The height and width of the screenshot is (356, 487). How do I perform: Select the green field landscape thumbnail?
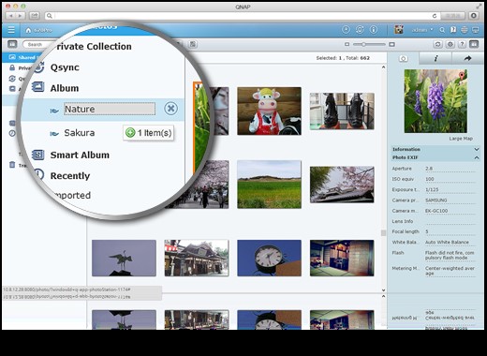pos(269,185)
